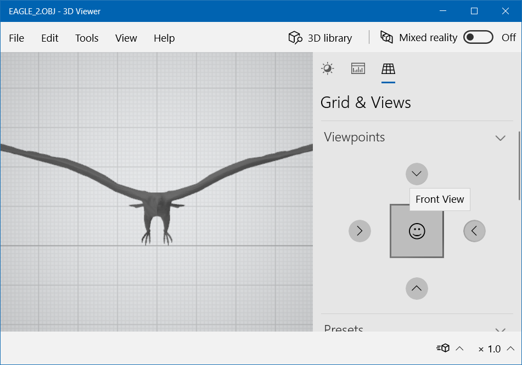Click the left side viewpoint arrow
Viewport: 522px width, 365px height.
[360, 231]
